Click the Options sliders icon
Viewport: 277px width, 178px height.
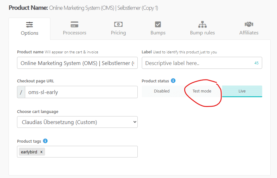pos(29,25)
